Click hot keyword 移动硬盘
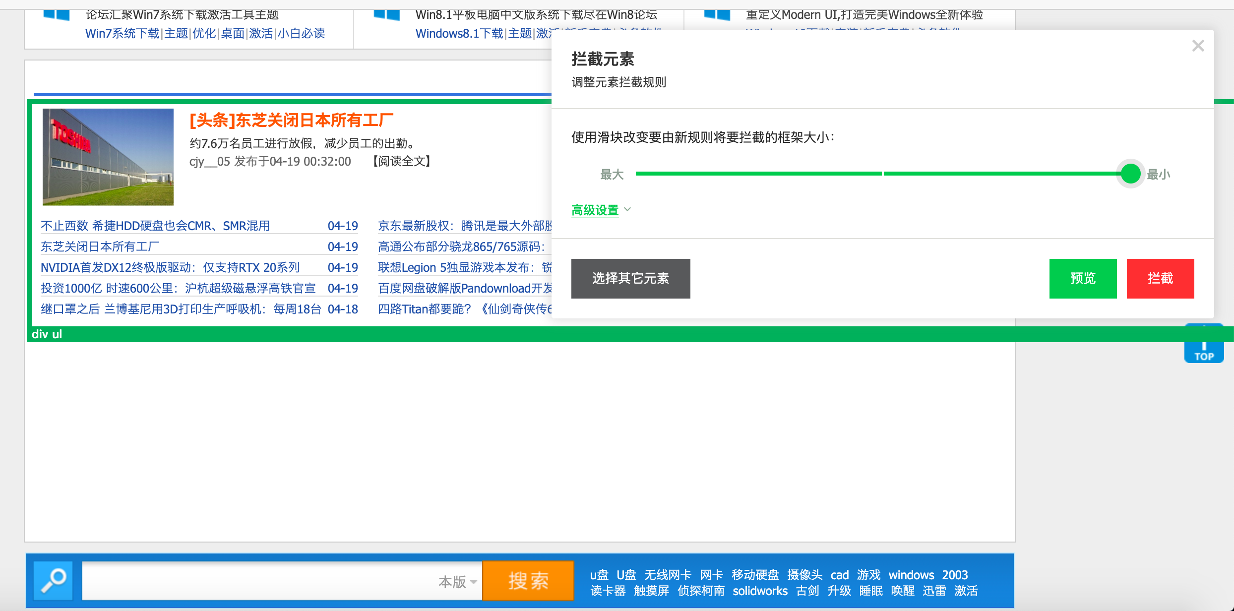Viewport: 1234px width, 611px height. [755, 575]
